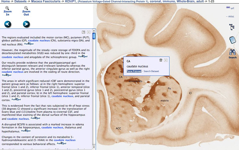This screenshot has width=239, height=150.
Task: Pop out the PubMed results panel
Action: point(83,32)
